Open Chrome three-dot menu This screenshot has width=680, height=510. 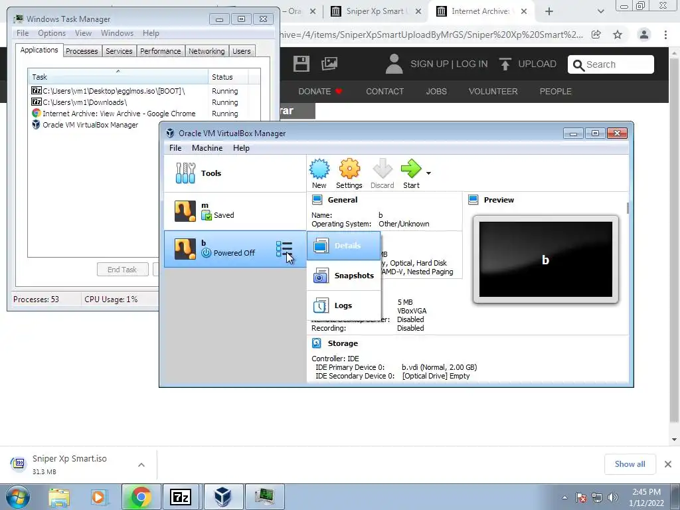(665, 35)
